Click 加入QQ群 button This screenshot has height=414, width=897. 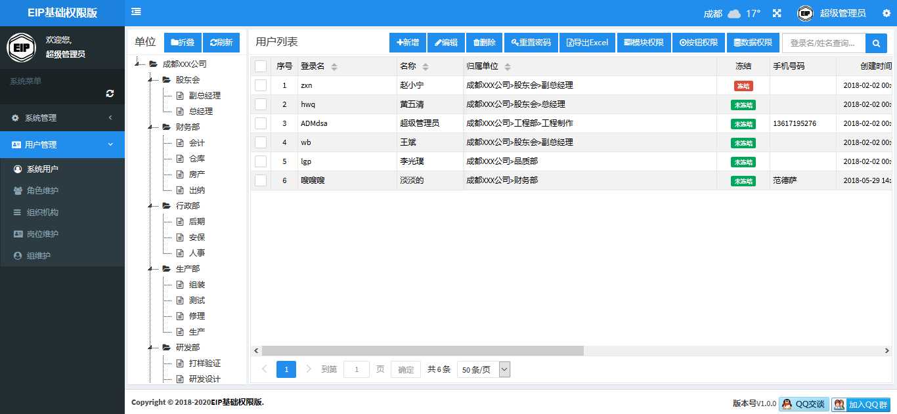coord(860,404)
